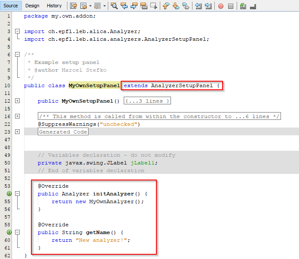This screenshot has width=299, height=259.
Task: Toggle highlight search results
Action: pyautogui.click(x=144, y=6)
